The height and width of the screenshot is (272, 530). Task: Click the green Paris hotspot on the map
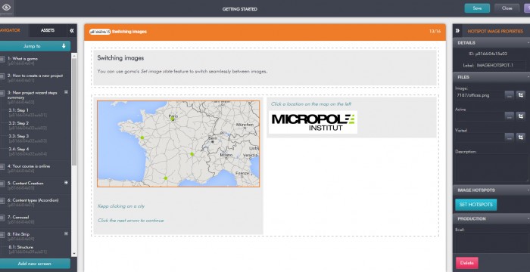tap(172, 119)
